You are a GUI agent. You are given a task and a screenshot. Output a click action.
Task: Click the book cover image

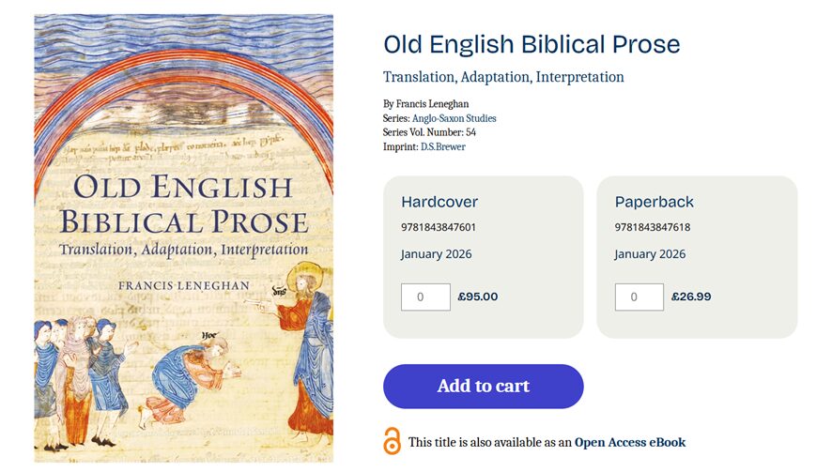coord(184,237)
